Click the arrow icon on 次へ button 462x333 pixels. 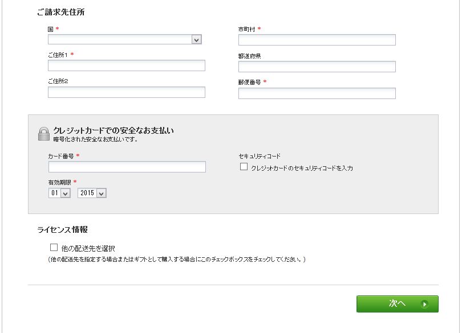coord(424,304)
